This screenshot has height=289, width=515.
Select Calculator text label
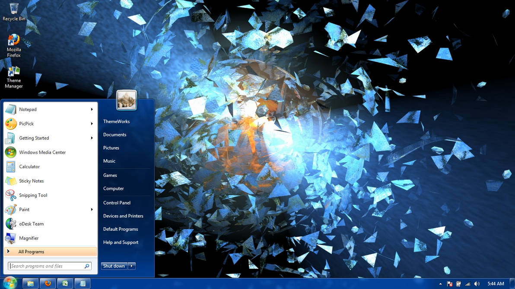[x=29, y=166]
